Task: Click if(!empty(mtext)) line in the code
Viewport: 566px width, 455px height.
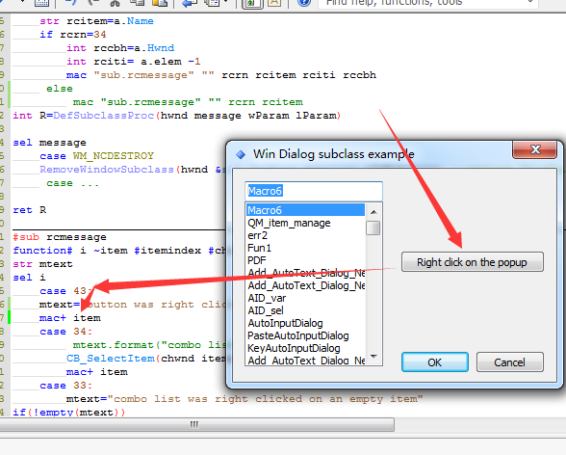Action: click(69, 412)
